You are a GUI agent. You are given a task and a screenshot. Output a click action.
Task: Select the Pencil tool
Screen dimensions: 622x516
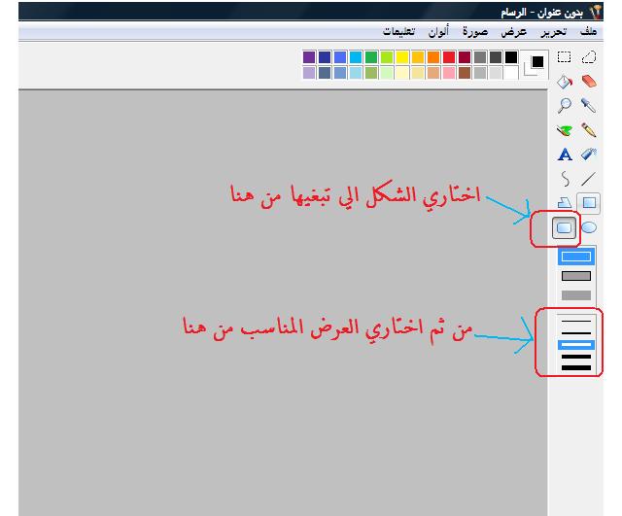[589, 130]
